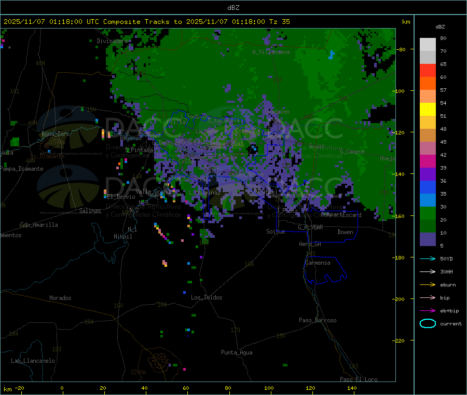This screenshot has width=467, height=395.
Task: Select the 45 dBZ pink color swatch
Action: coord(428,148)
